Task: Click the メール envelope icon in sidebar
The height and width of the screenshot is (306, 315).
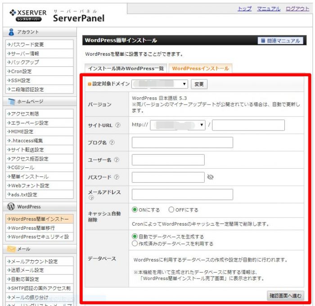Action: 11,249
